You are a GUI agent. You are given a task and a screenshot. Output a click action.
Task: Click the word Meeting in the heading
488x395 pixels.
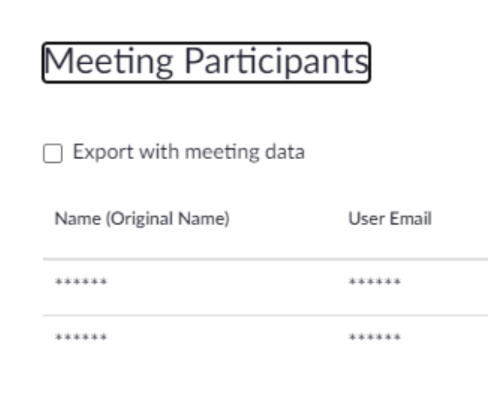click(108, 62)
